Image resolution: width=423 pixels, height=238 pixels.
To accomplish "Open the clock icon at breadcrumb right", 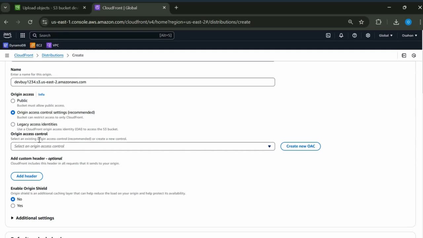I will click(414, 56).
